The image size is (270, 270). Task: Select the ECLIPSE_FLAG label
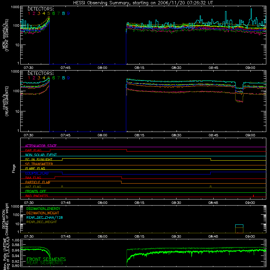(37, 173)
